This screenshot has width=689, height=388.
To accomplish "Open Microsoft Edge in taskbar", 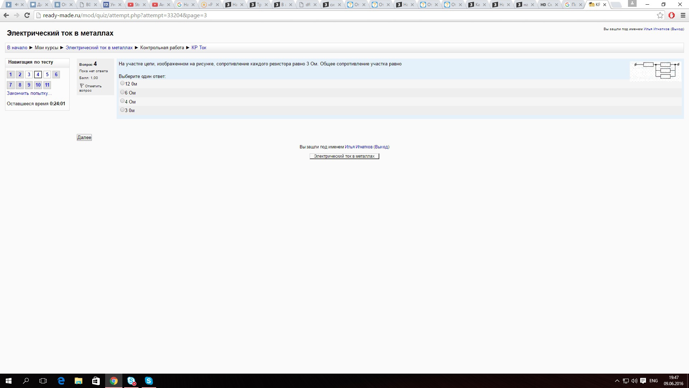I will click(61, 381).
